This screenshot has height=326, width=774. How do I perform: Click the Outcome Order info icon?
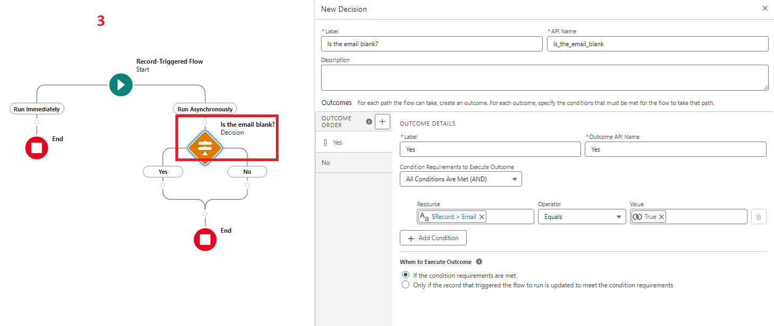(x=369, y=122)
